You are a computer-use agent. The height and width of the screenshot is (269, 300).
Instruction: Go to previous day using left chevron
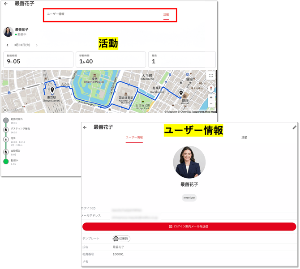(x=8, y=45)
